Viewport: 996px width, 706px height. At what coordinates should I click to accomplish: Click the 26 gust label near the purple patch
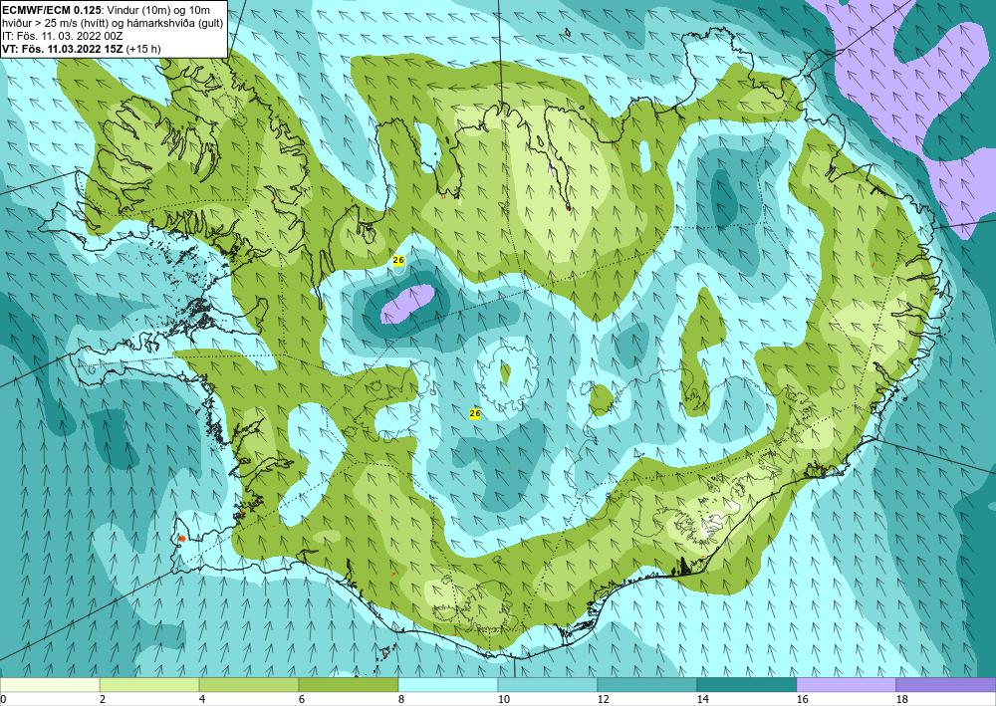399,260
